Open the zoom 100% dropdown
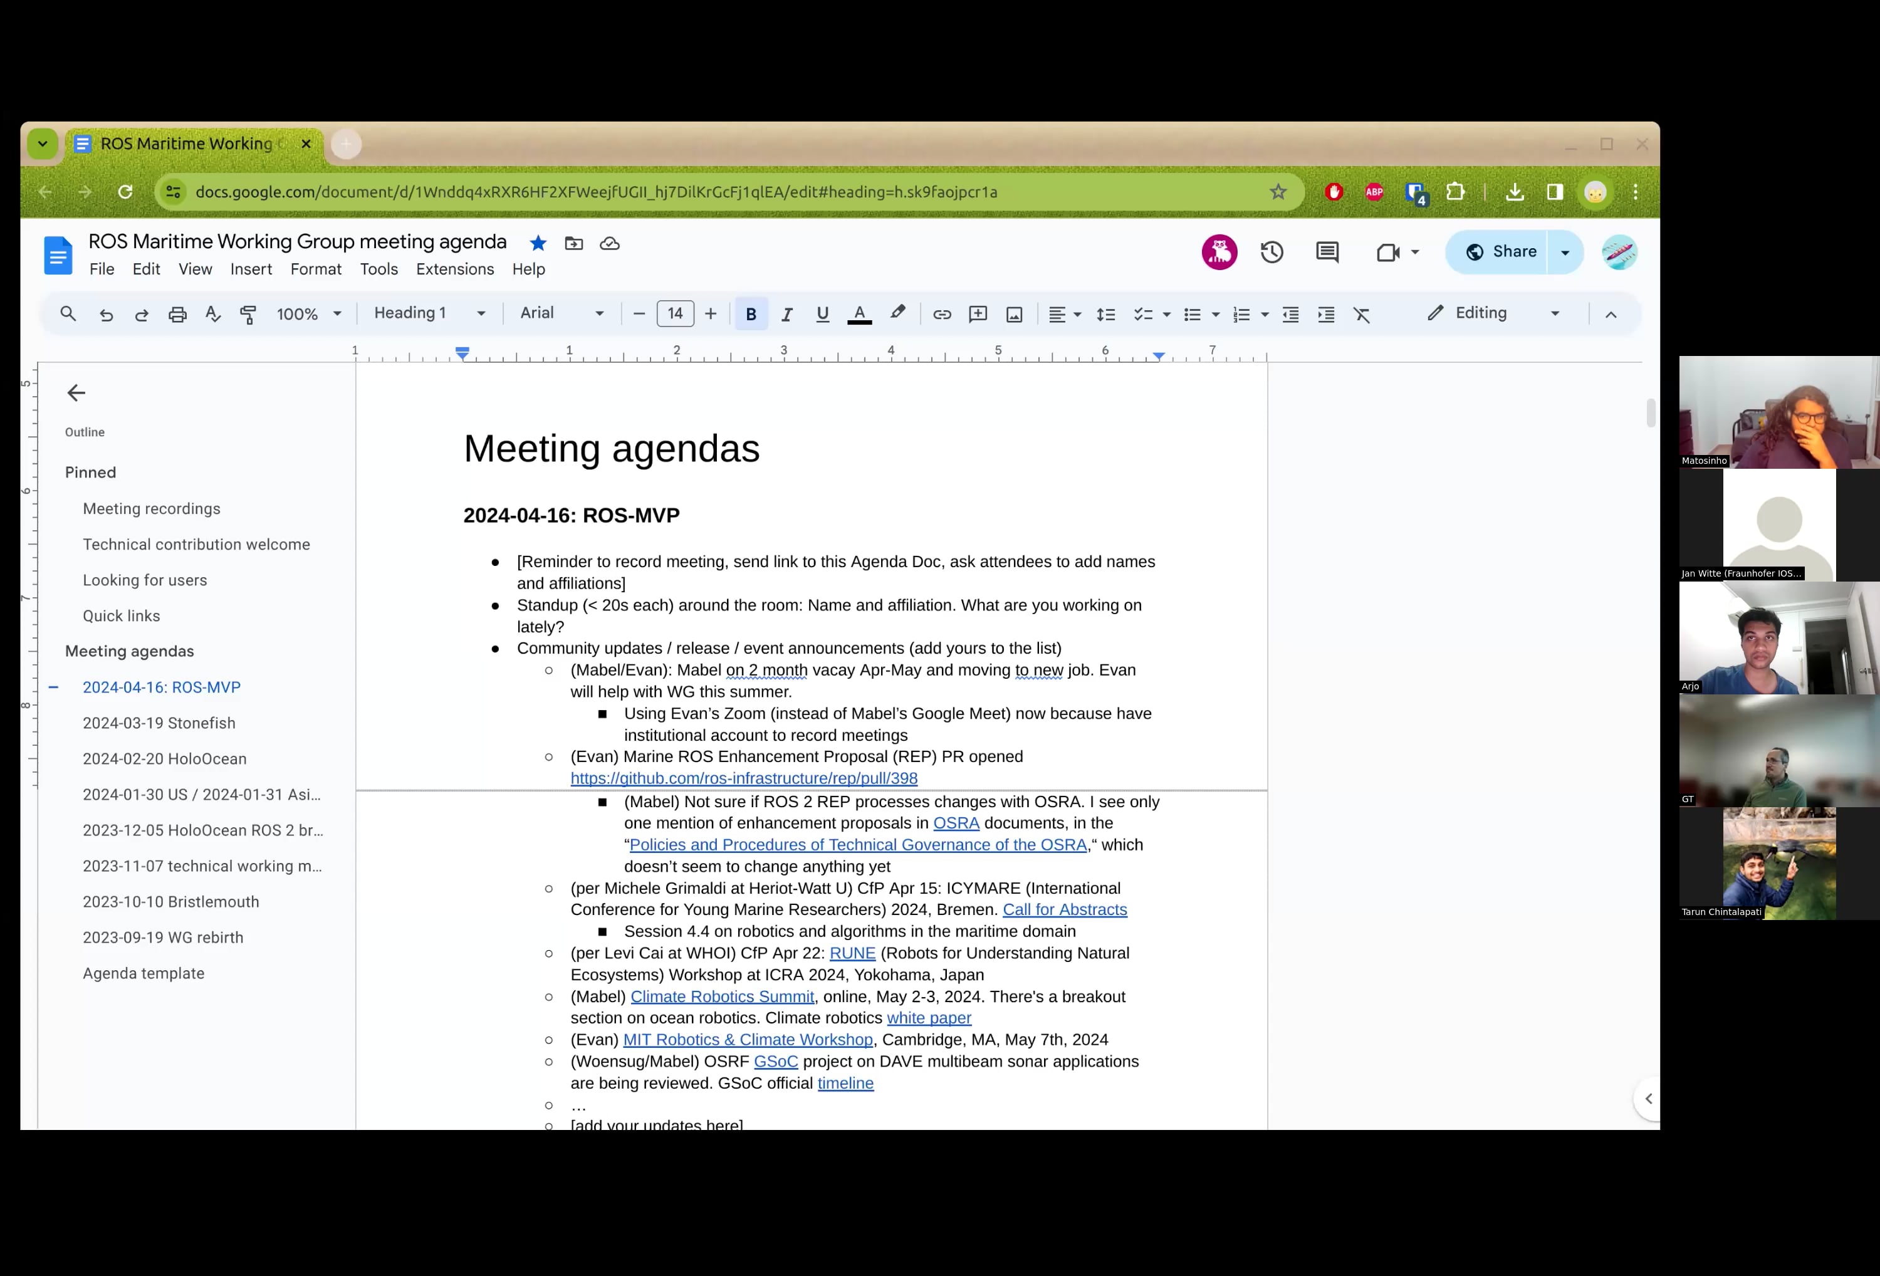Screen dimensions: 1880x1276 (309, 314)
